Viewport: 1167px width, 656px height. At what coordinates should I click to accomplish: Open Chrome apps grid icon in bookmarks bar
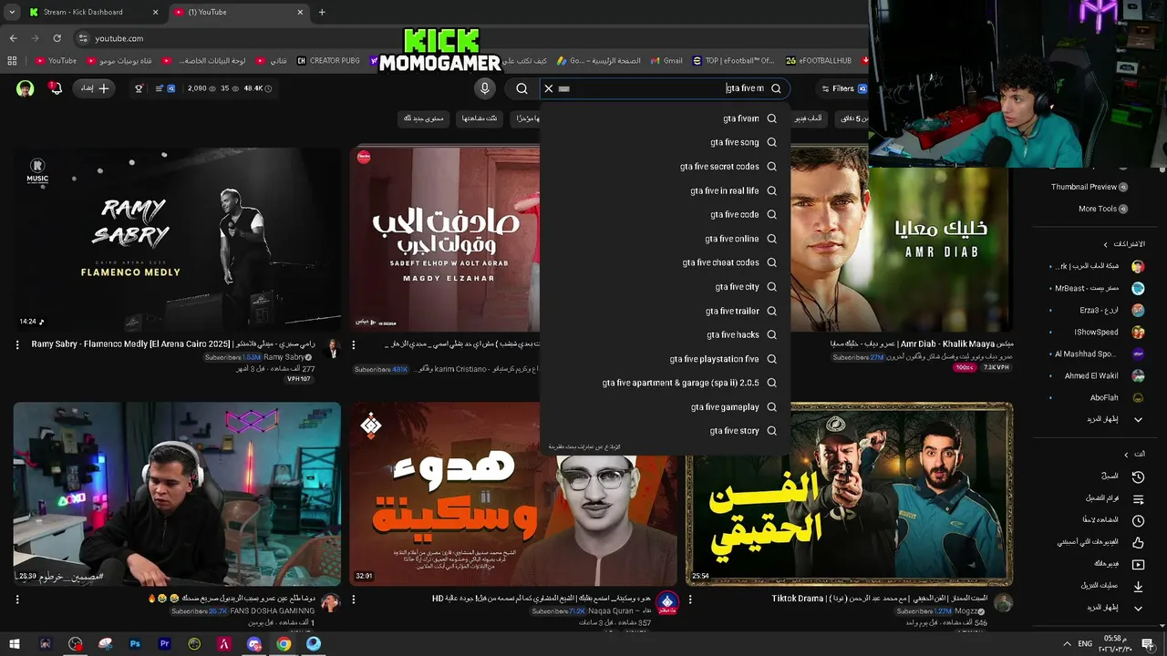tap(12, 61)
